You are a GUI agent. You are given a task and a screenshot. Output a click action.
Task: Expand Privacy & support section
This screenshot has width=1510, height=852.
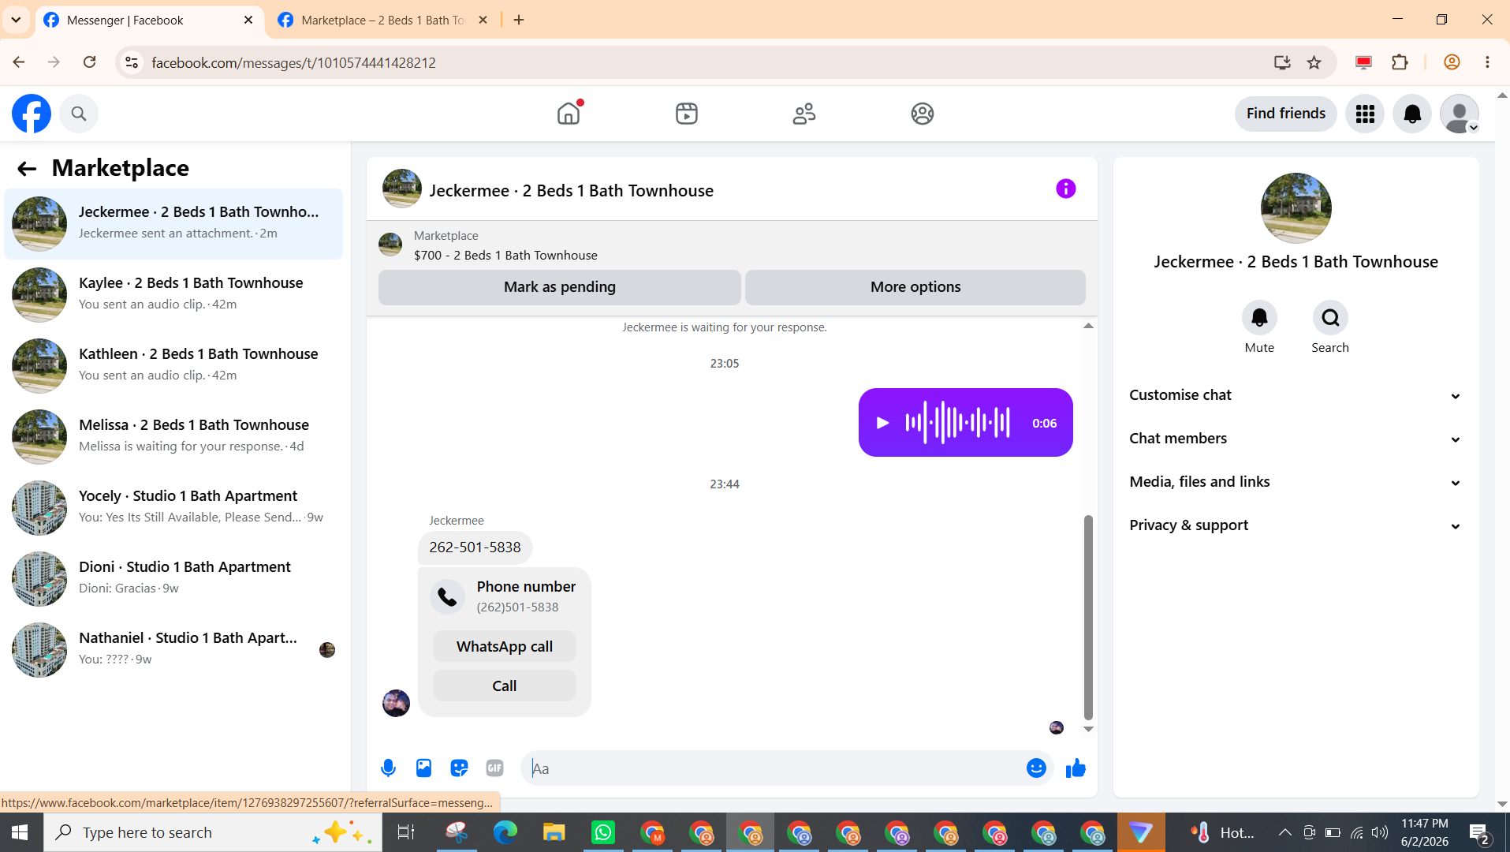pyautogui.click(x=1296, y=525)
